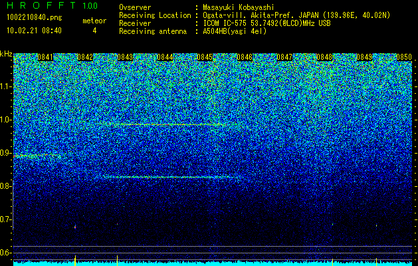Click the 0843 time label

click(x=125, y=57)
